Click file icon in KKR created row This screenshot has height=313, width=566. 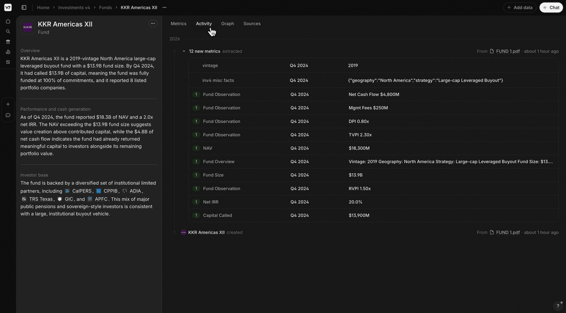coord(492,233)
